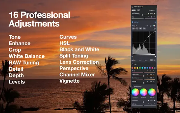180x113 pixels.
Task: Click the upper middle curve control point
Action: [x=149, y=37]
